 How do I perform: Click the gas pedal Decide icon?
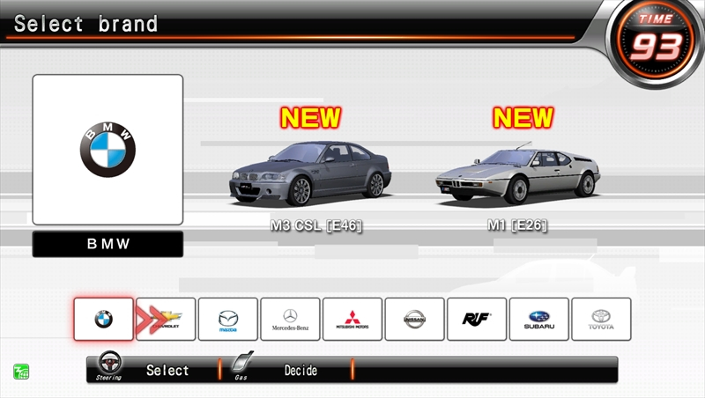click(x=243, y=365)
